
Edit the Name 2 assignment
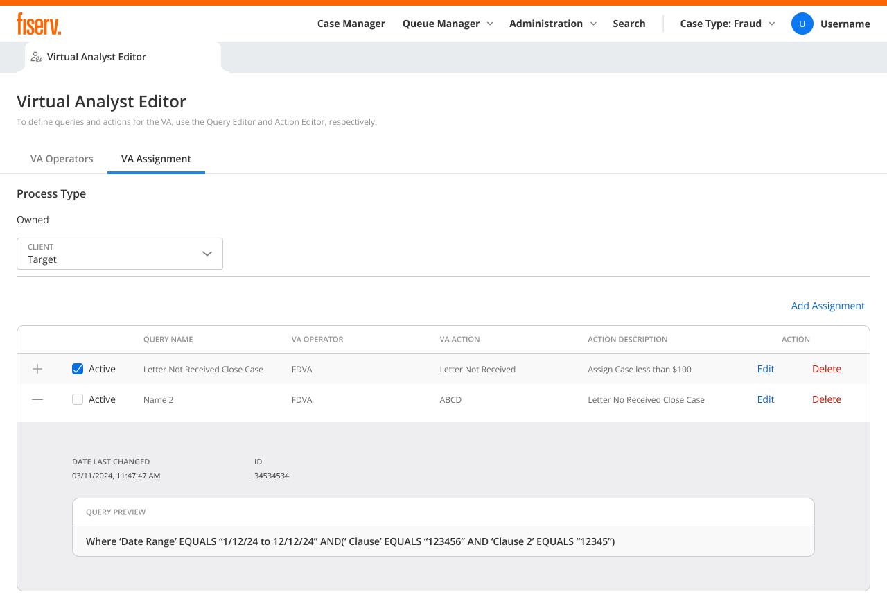[x=766, y=399]
